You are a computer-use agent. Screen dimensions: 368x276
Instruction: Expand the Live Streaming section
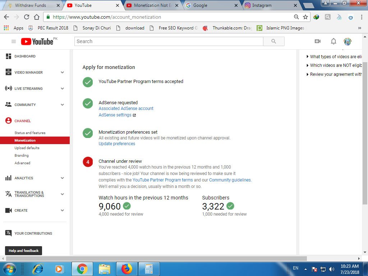(62, 88)
